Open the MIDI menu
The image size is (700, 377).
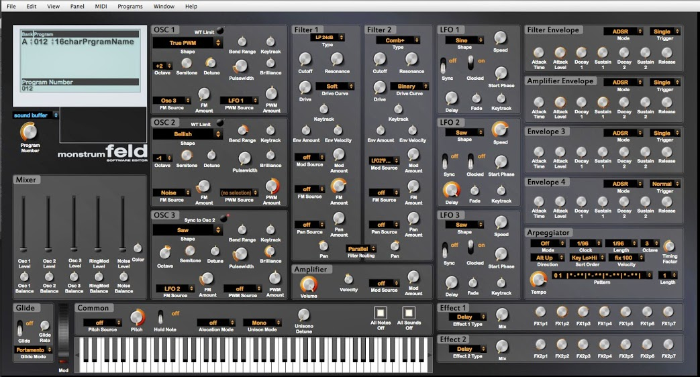tap(101, 6)
